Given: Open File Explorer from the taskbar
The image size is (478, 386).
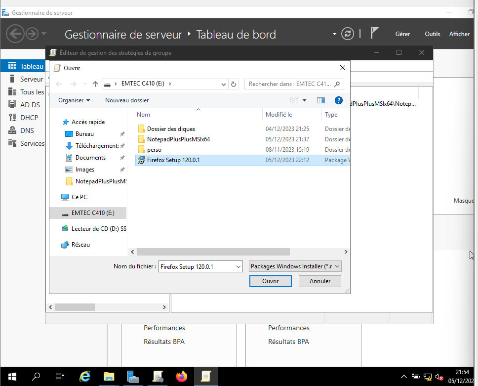Looking at the screenshot, I should pyautogui.click(x=109, y=377).
